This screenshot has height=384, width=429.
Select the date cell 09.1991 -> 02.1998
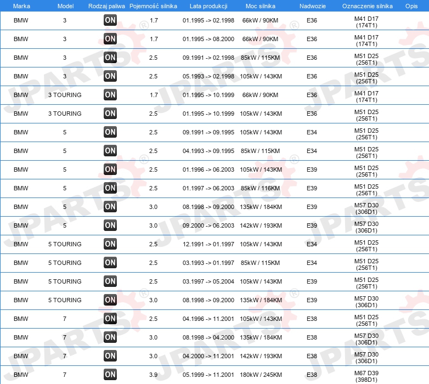click(208, 58)
